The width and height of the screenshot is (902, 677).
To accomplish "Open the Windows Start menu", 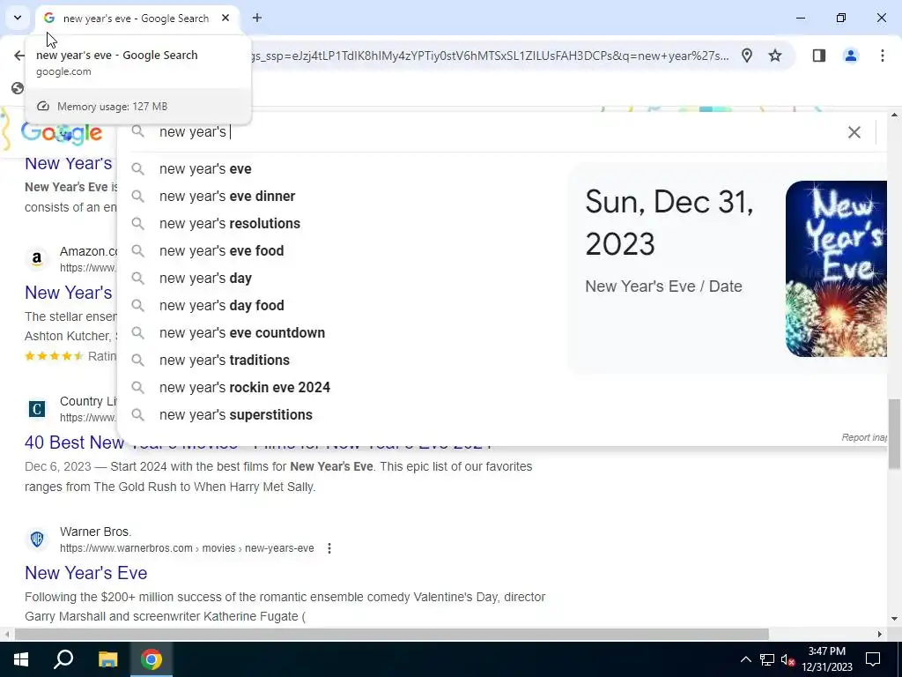I will 20,659.
